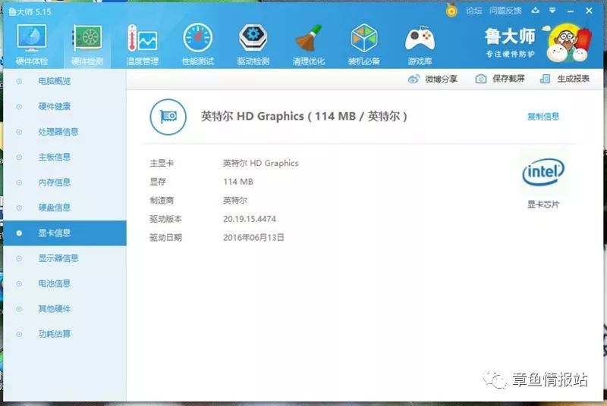
Task: Open 论坛 forum link
Action: click(473, 11)
